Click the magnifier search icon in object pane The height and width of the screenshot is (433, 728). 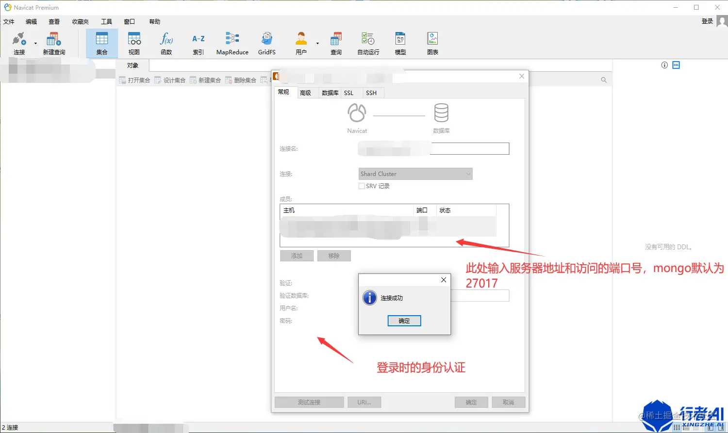(604, 80)
